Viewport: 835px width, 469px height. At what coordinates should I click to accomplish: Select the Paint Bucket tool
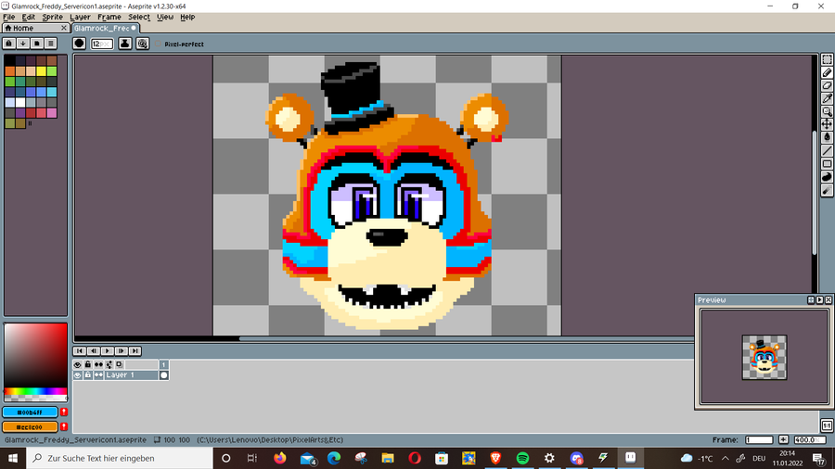(827, 137)
